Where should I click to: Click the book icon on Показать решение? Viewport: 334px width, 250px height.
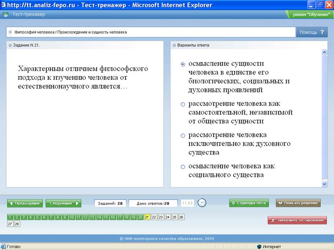280,203
